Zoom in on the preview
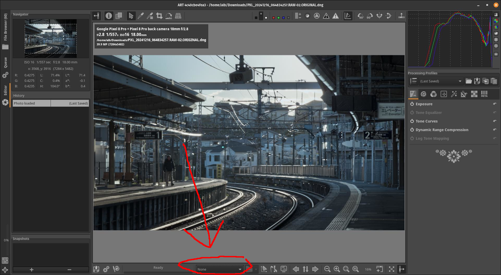The height and width of the screenshot is (275, 501). click(x=337, y=269)
